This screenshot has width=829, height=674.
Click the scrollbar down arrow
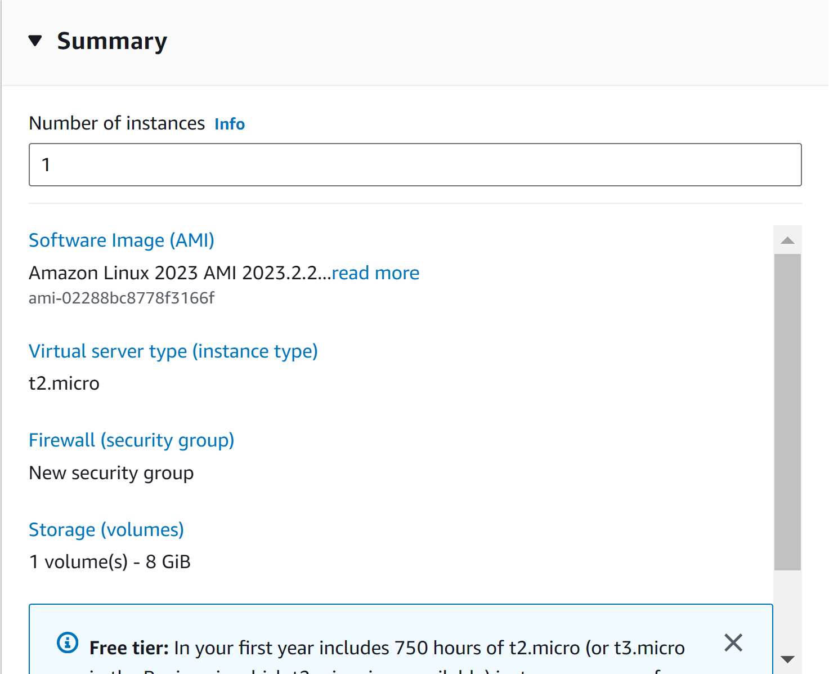(x=787, y=659)
